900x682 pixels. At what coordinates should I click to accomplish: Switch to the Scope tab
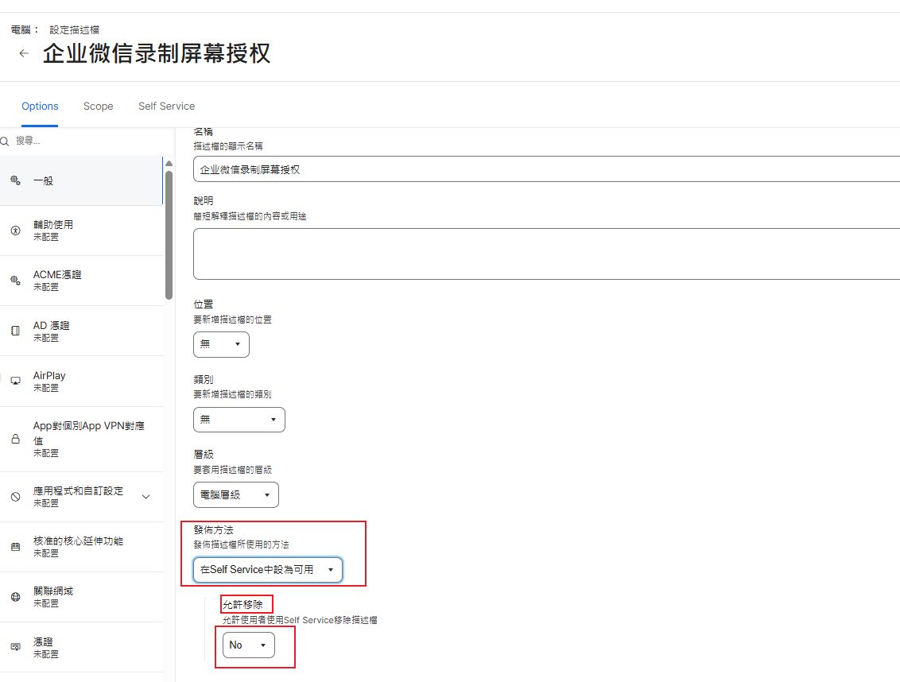click(98, 106)
